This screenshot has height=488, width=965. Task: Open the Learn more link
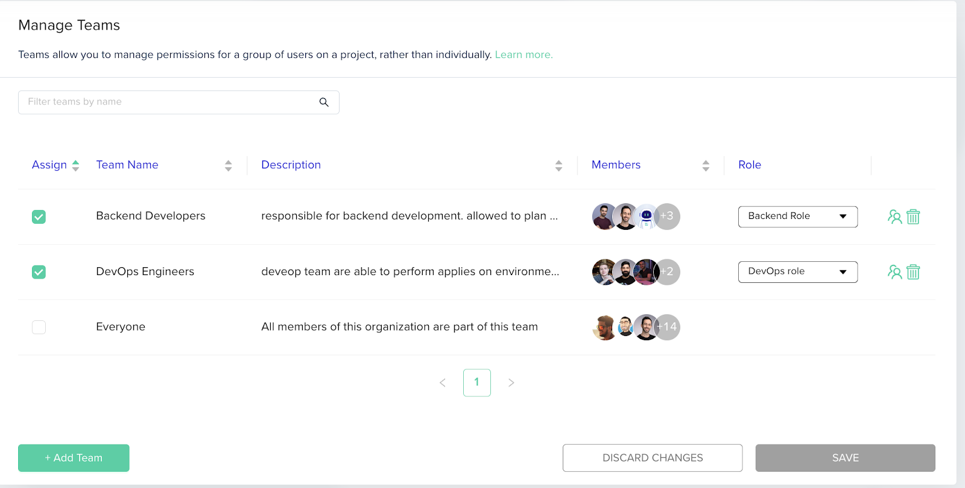pos(524,54)
